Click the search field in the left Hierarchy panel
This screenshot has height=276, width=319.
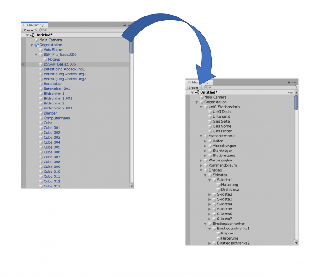tap(82, 30)
